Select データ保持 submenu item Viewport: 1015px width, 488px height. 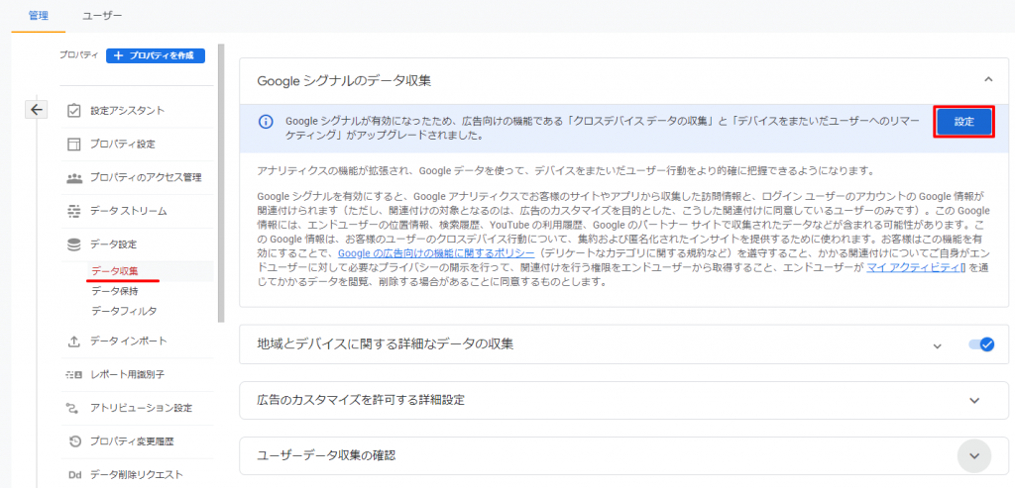(115, 291)
